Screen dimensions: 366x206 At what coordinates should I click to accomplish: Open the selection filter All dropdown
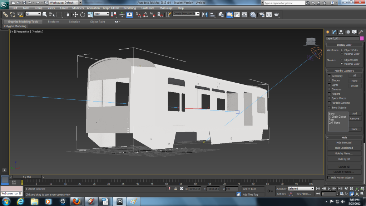(33, 14)
